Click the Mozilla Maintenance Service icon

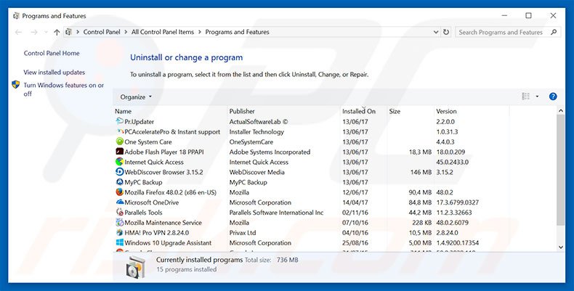[x=119, y=222]
